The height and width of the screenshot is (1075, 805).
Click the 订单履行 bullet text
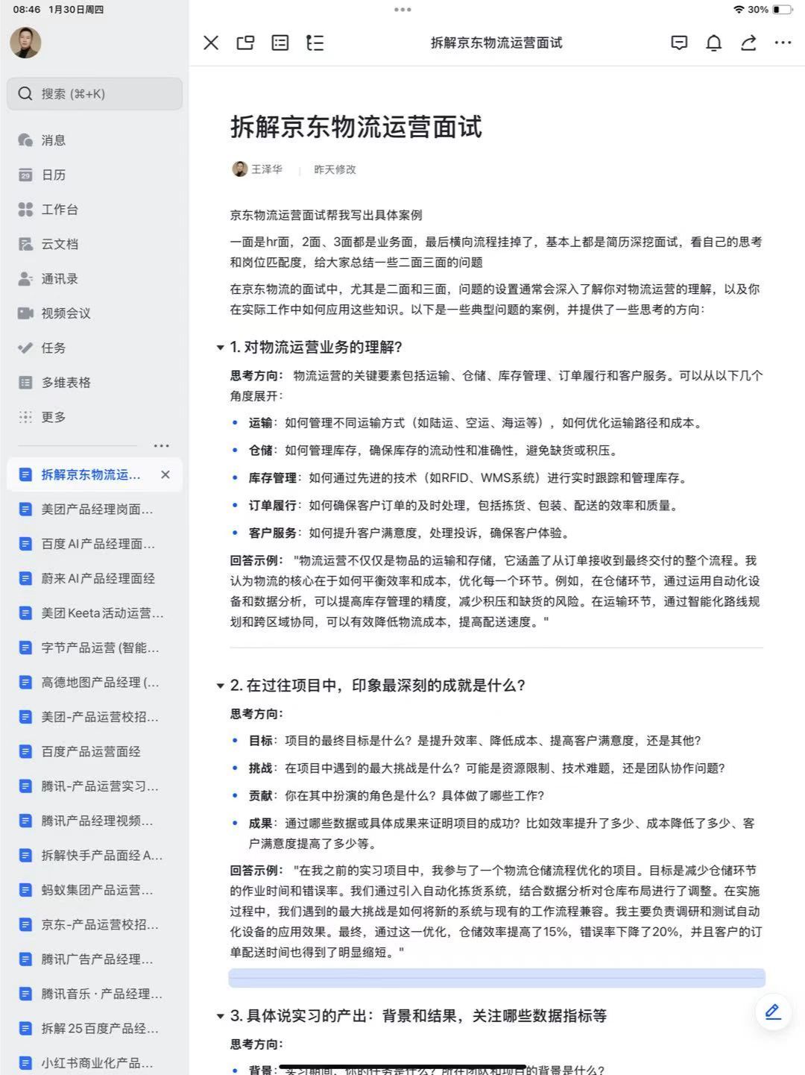464,506
